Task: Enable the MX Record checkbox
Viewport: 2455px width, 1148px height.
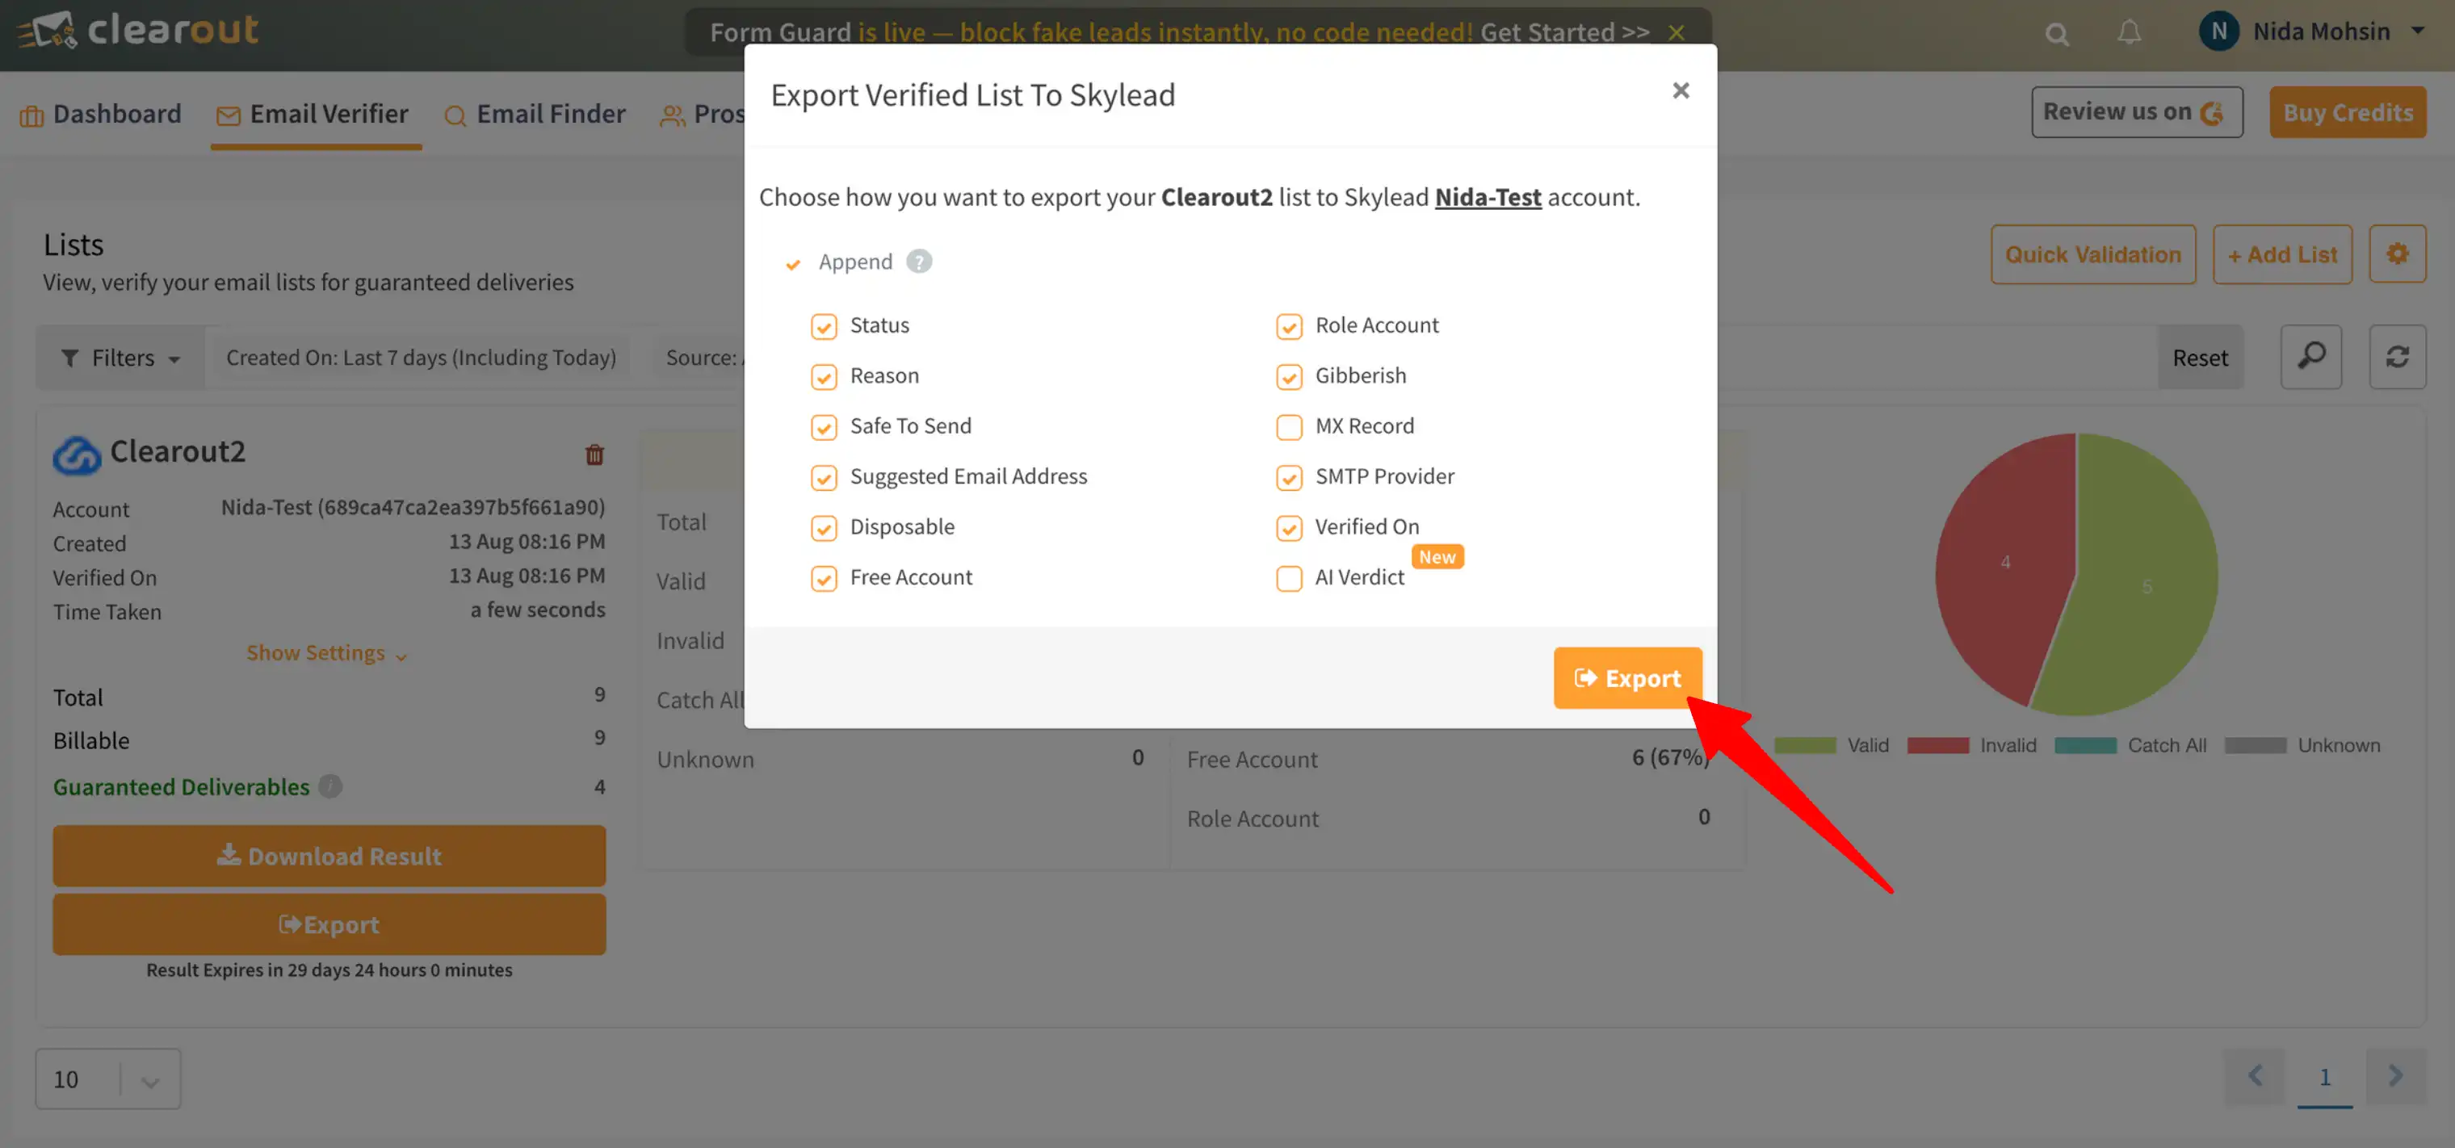Action: (1290, 428)
